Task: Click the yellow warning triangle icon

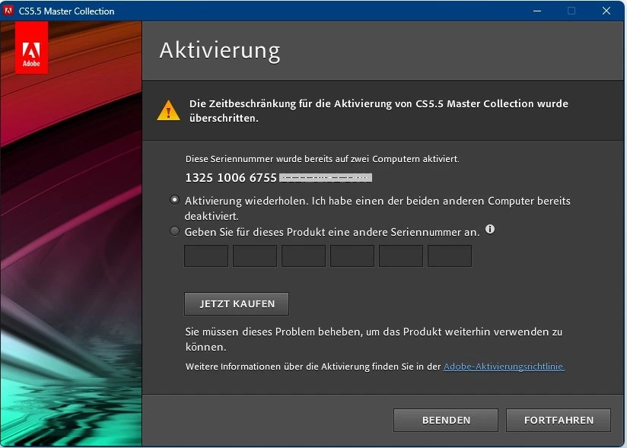Action: pos(169,110)
